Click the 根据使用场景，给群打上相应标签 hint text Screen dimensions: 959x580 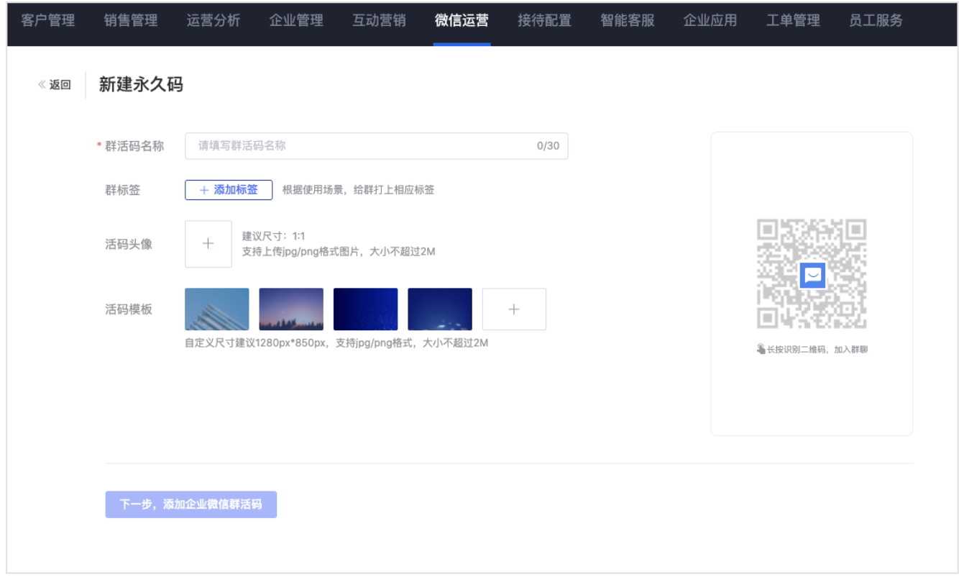(x=358, y=190)
